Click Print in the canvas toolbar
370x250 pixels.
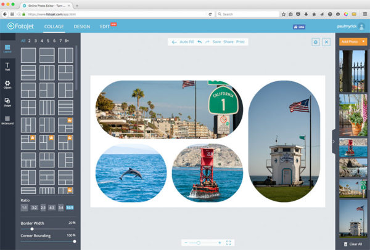[240, 42]
